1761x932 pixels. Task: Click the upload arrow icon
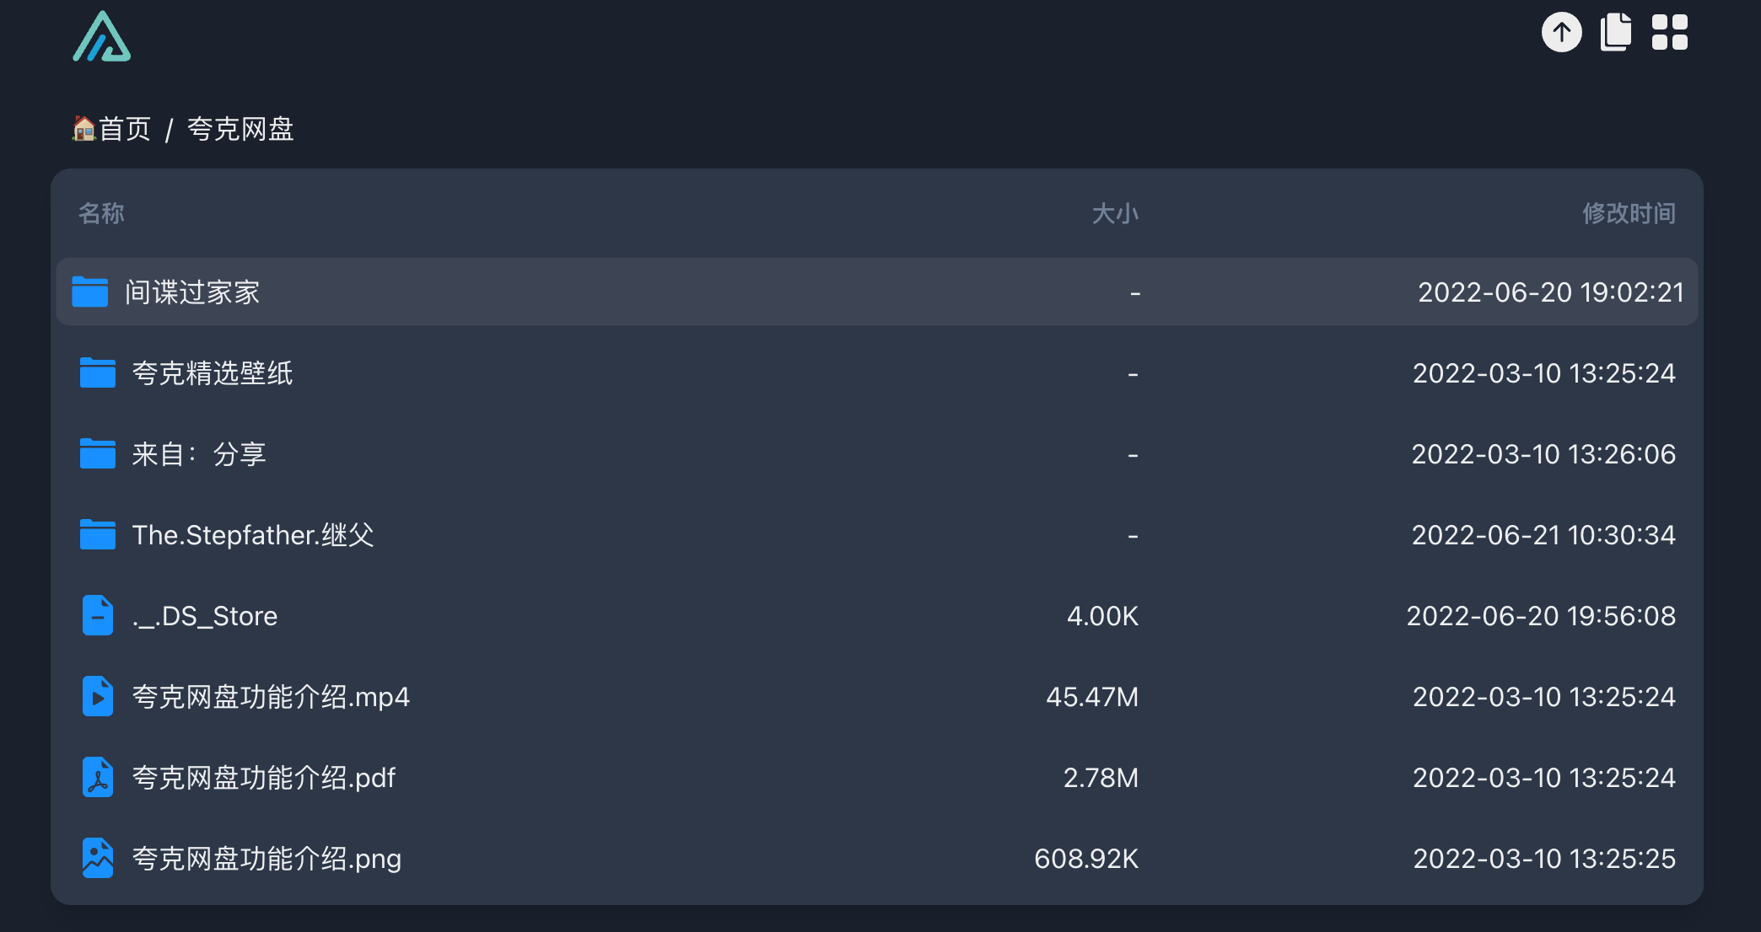[1561, 33]
